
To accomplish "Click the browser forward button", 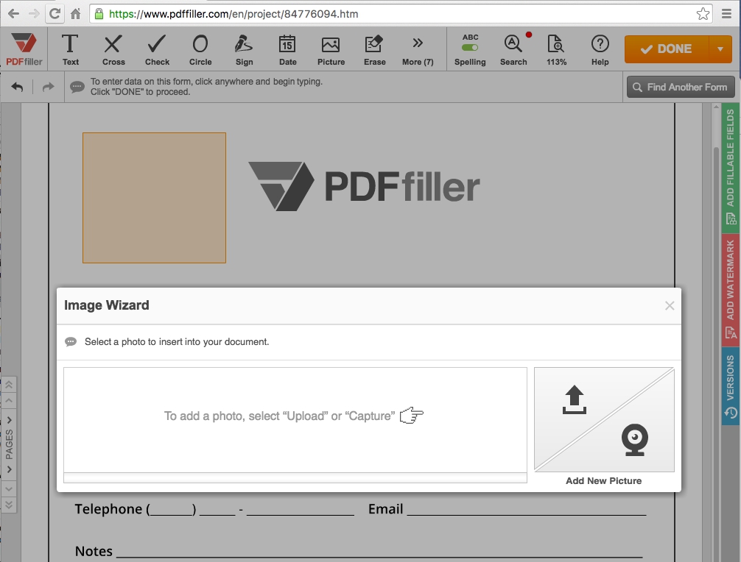I will pyautogui.click(x=34, y=14).
